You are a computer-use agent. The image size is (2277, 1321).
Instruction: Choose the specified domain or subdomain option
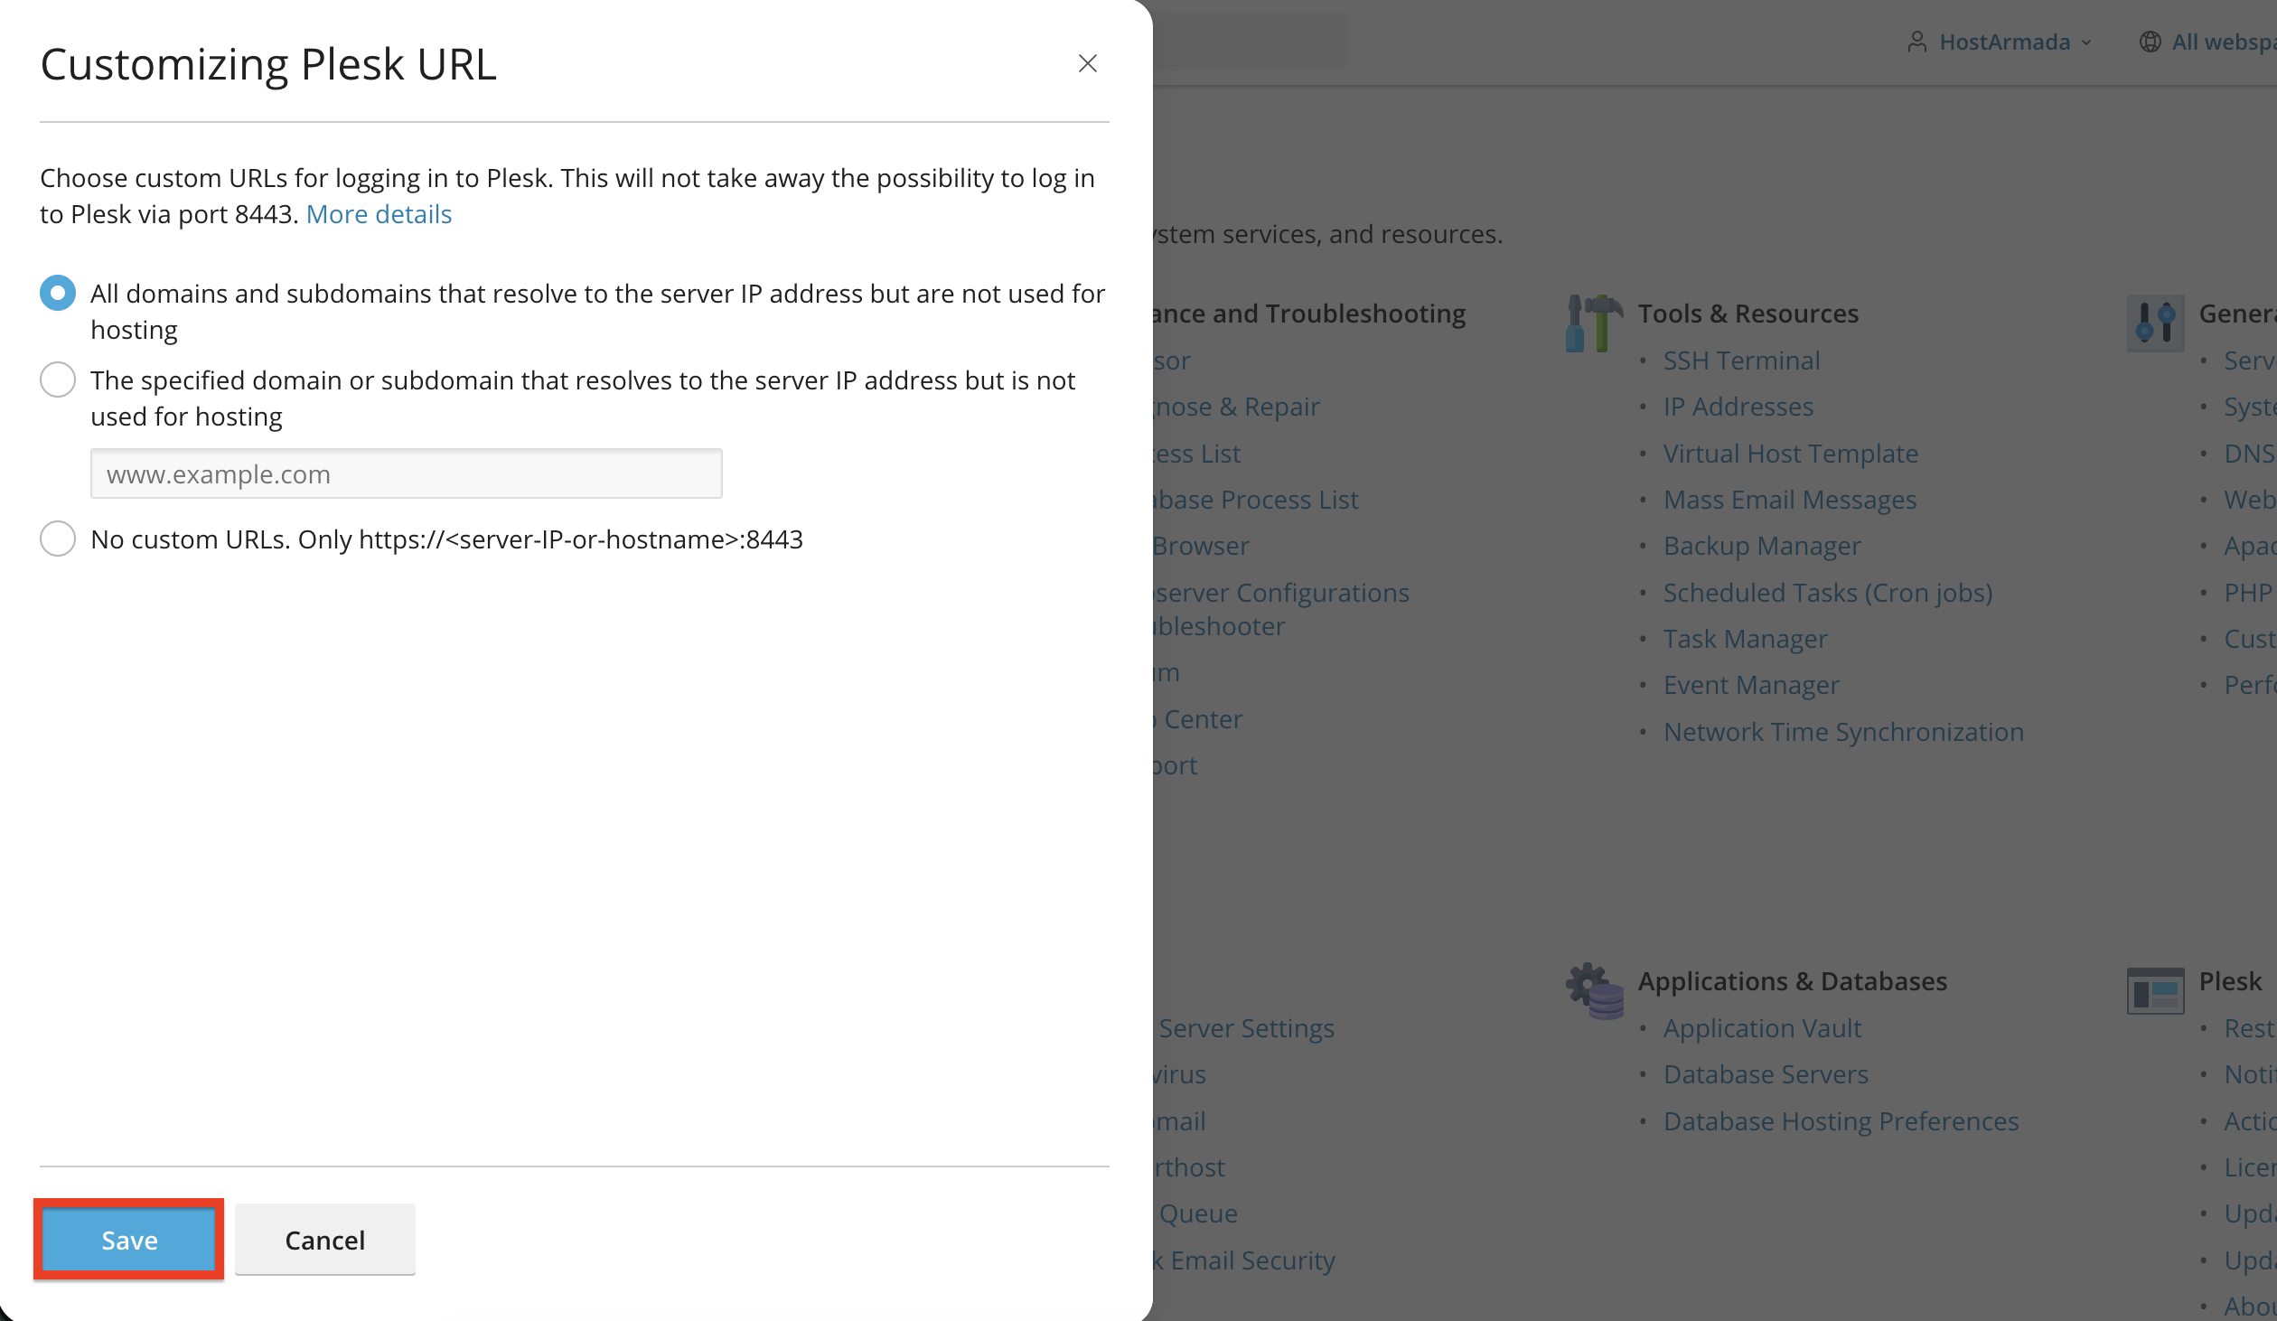point(58,380)
